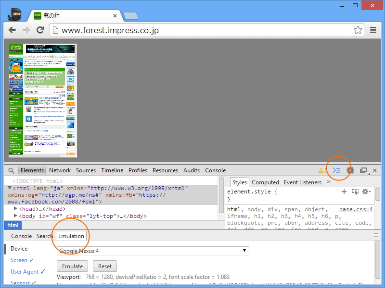Undock DevTools into separate window
385x288 pixels.
click(x=364, y=170)
